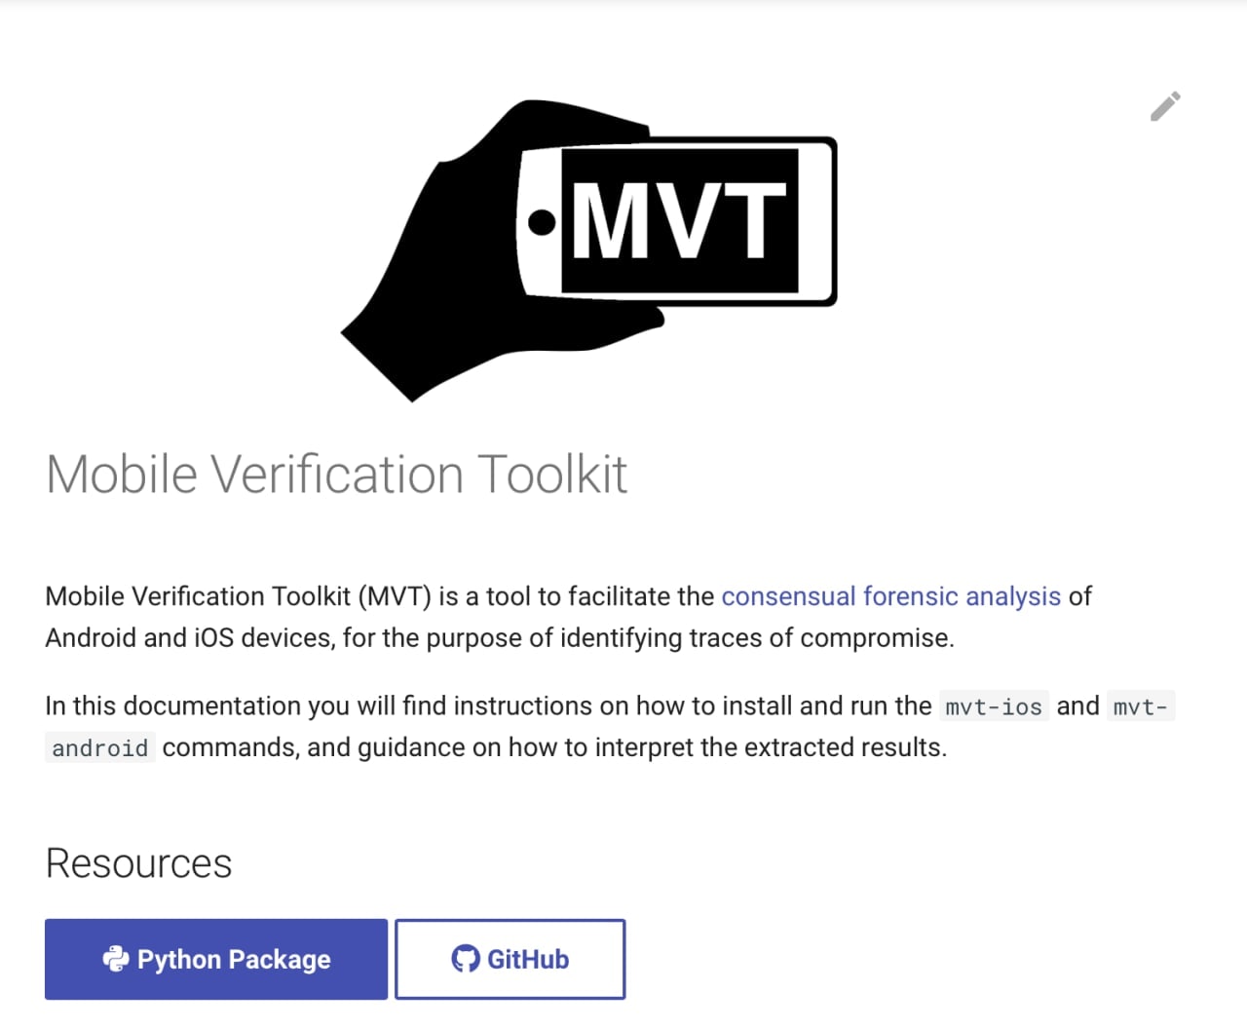Click the mvt-ios inline code

[x=994, y=706]
